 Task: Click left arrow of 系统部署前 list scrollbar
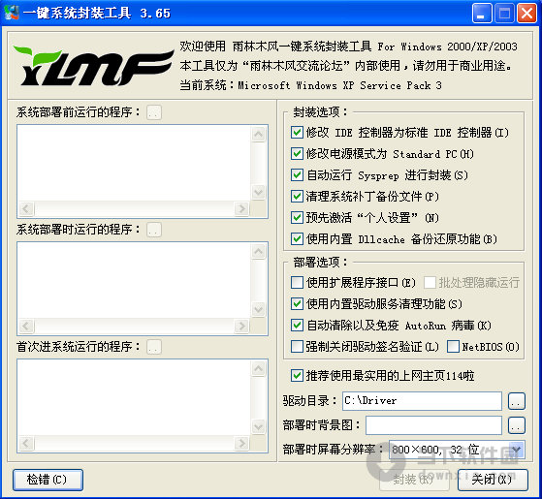(x=26, y=208)
